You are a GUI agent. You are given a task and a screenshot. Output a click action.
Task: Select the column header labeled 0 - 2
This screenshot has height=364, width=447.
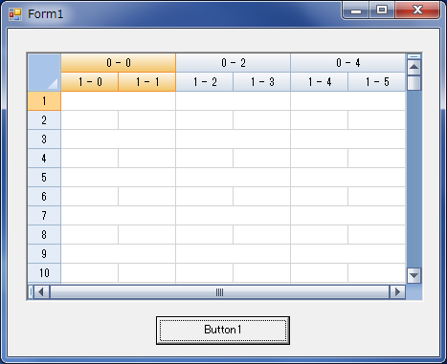234,63
